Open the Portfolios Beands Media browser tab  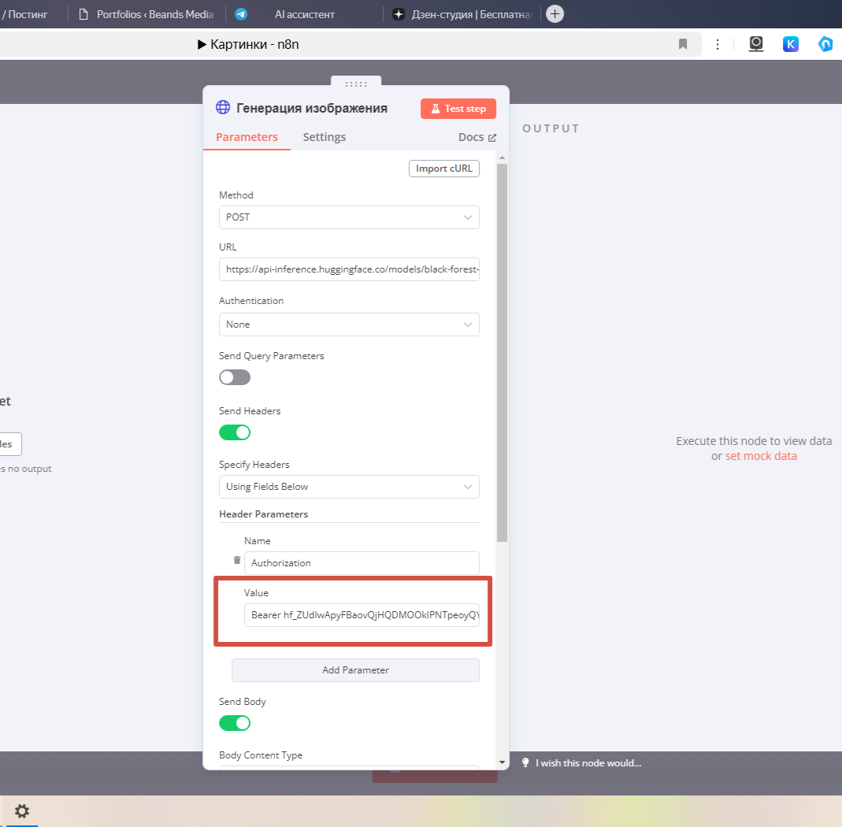pyautogui.click(x=146, y=14)
